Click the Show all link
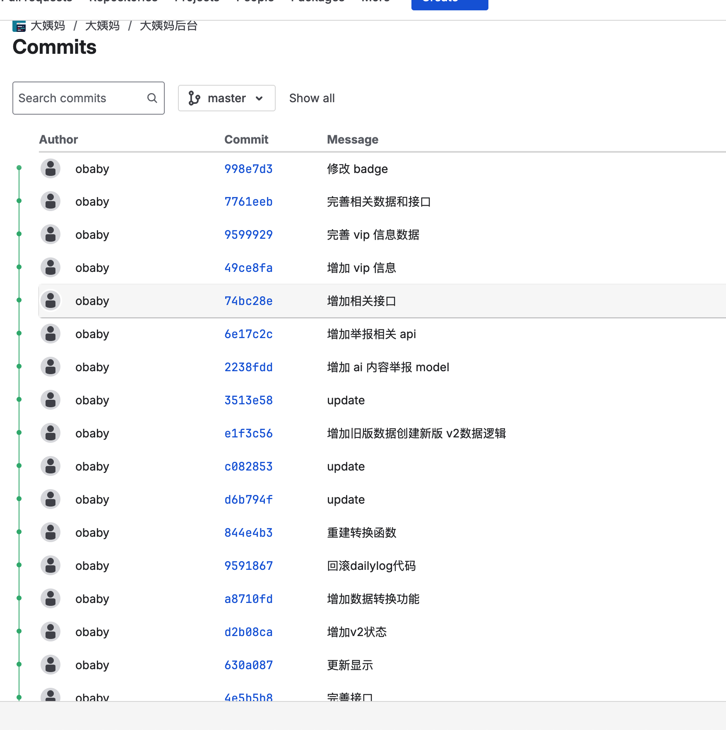726x730 pixels. tap(312, 98)
